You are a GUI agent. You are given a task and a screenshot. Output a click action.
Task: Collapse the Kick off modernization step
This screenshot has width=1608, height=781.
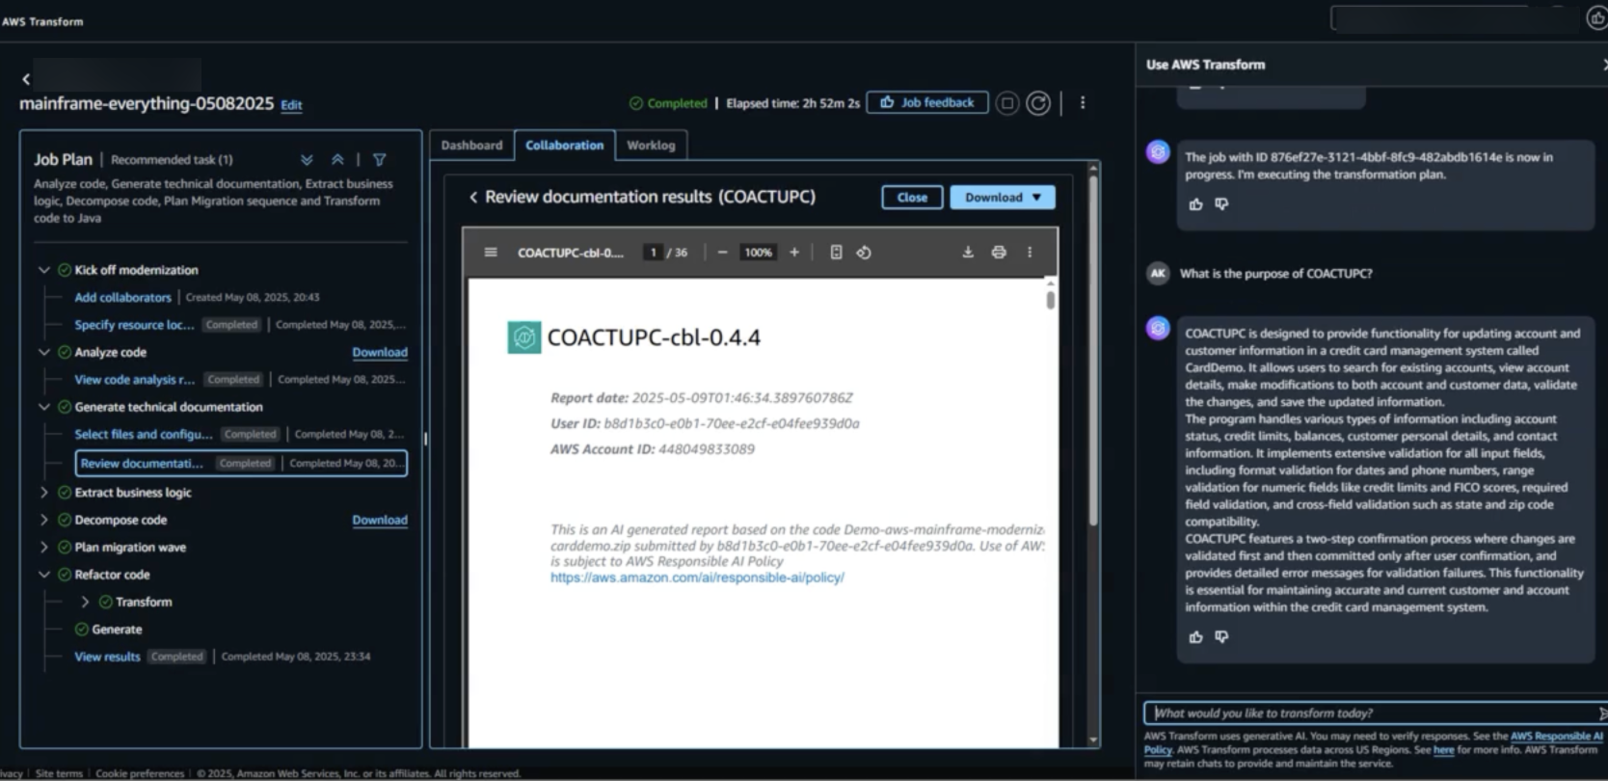(43, 270)
